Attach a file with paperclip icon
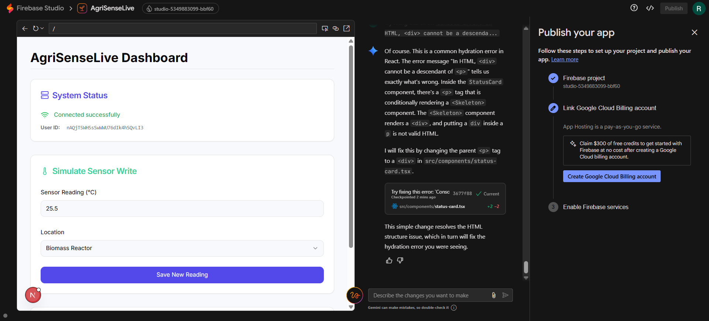Image resolution: width=709 pixels, height=321 pixels. tap(494, 295)
